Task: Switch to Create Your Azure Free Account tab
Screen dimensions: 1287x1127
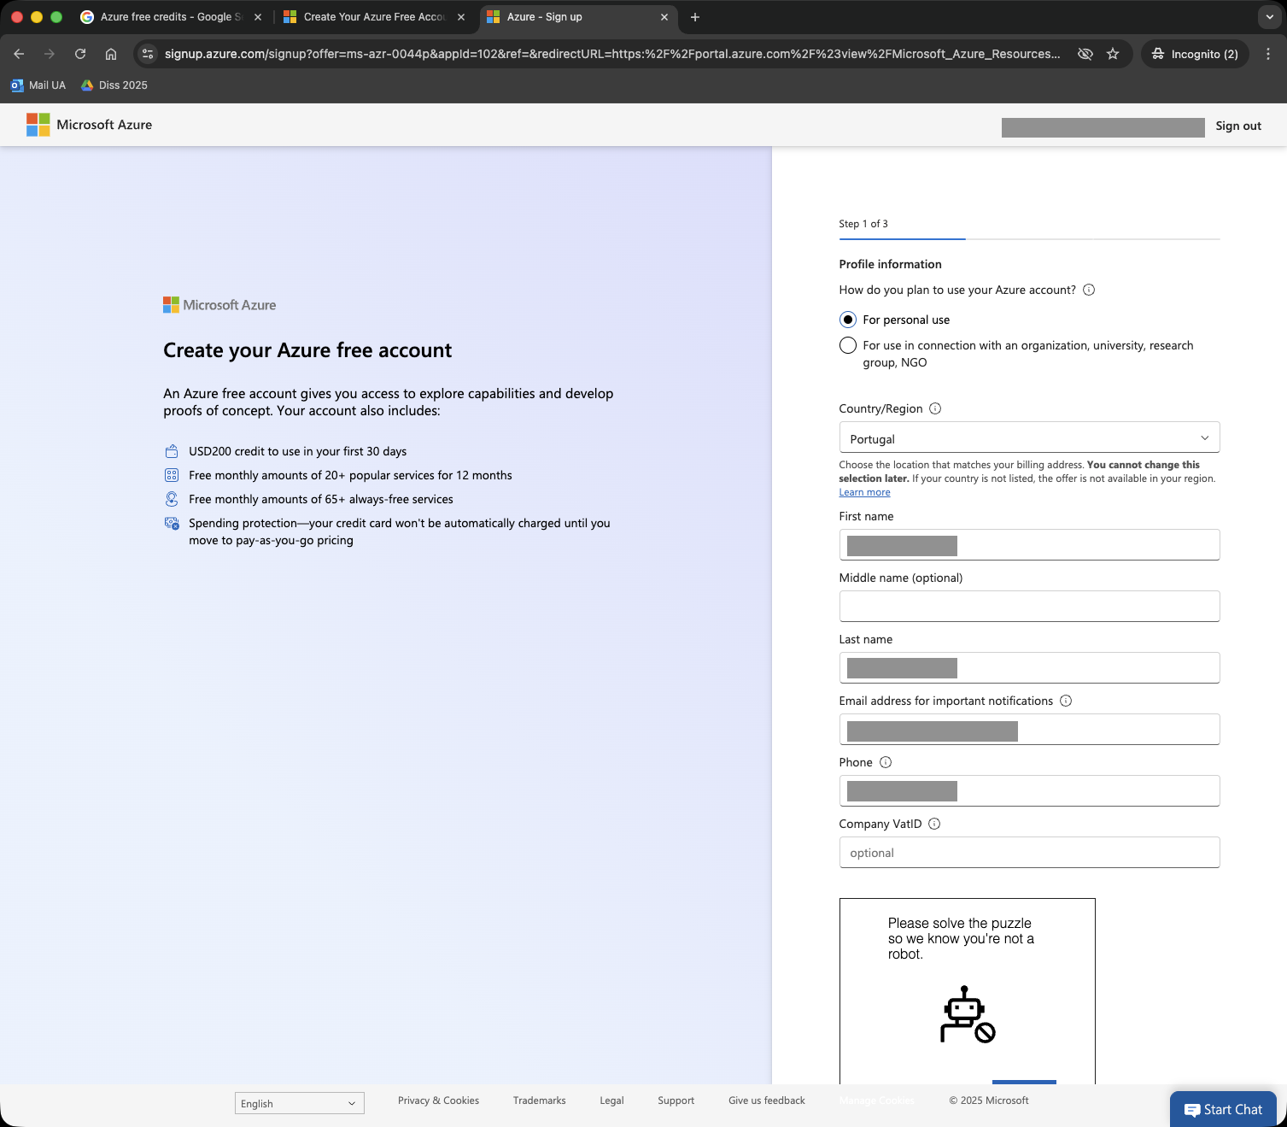Action: pyautogui.click(x=373, y=17)
